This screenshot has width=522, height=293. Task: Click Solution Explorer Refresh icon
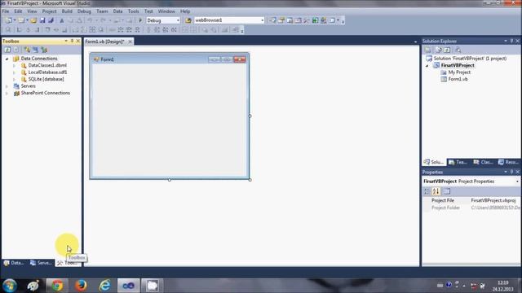point(447,50)
